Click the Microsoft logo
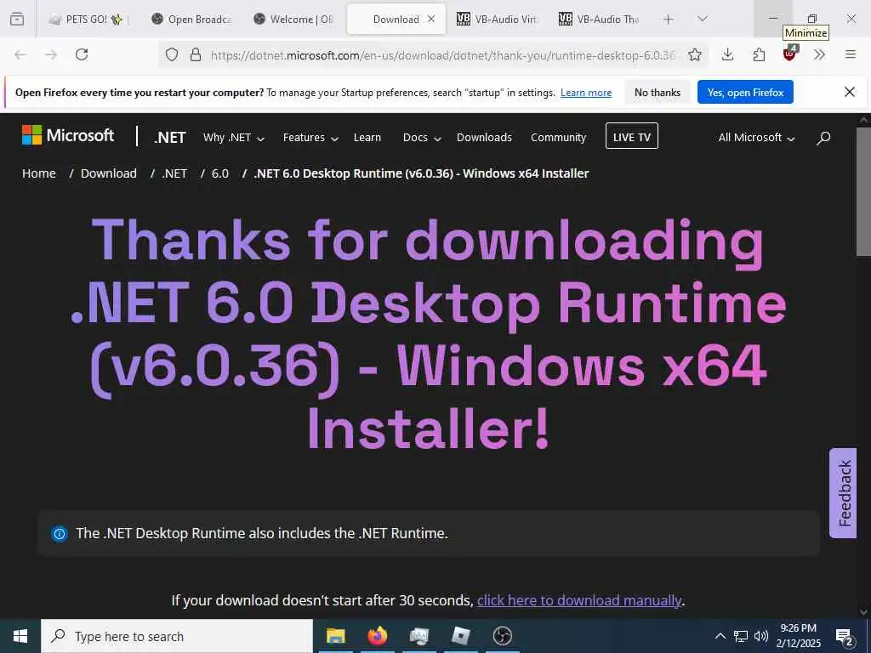This screenshot has width=871, height=653. 68,135
